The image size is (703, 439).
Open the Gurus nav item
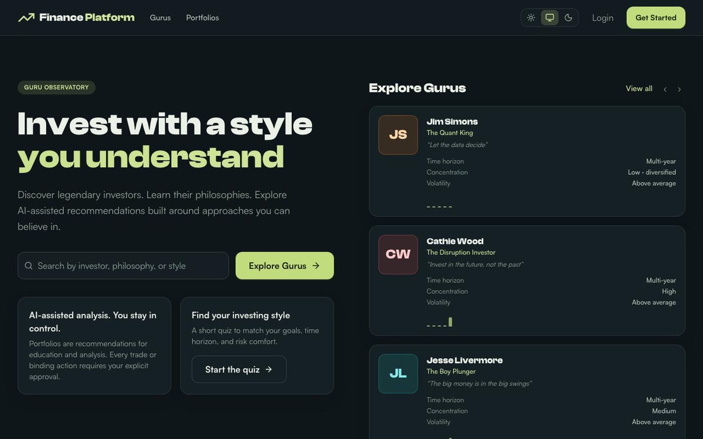(160, 18)
